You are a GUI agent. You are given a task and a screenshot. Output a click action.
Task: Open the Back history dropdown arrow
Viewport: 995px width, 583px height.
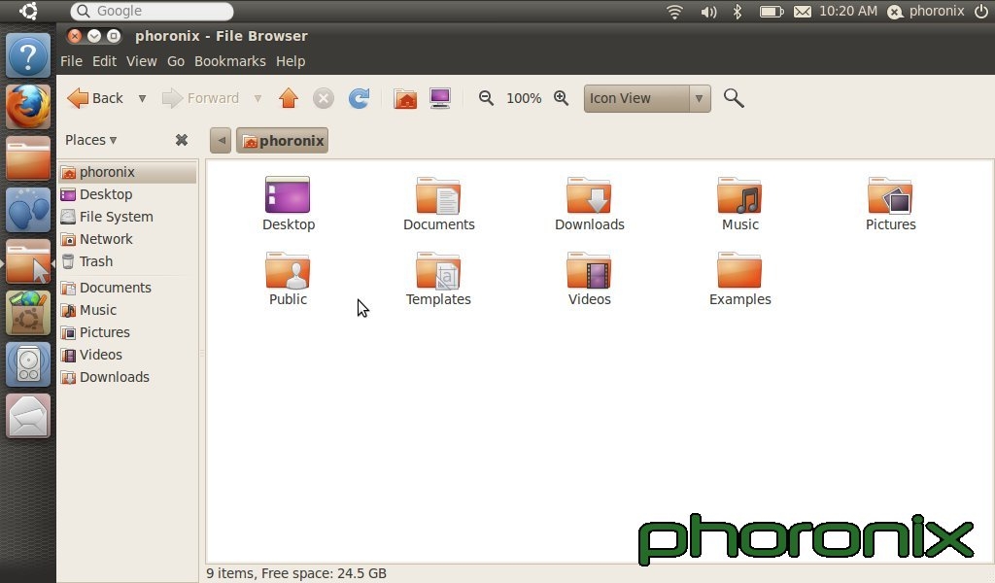pos(142,98)
